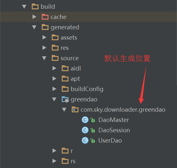Click the rs folder icon
This screenshot has width=177, height=168.
[65, 161]
